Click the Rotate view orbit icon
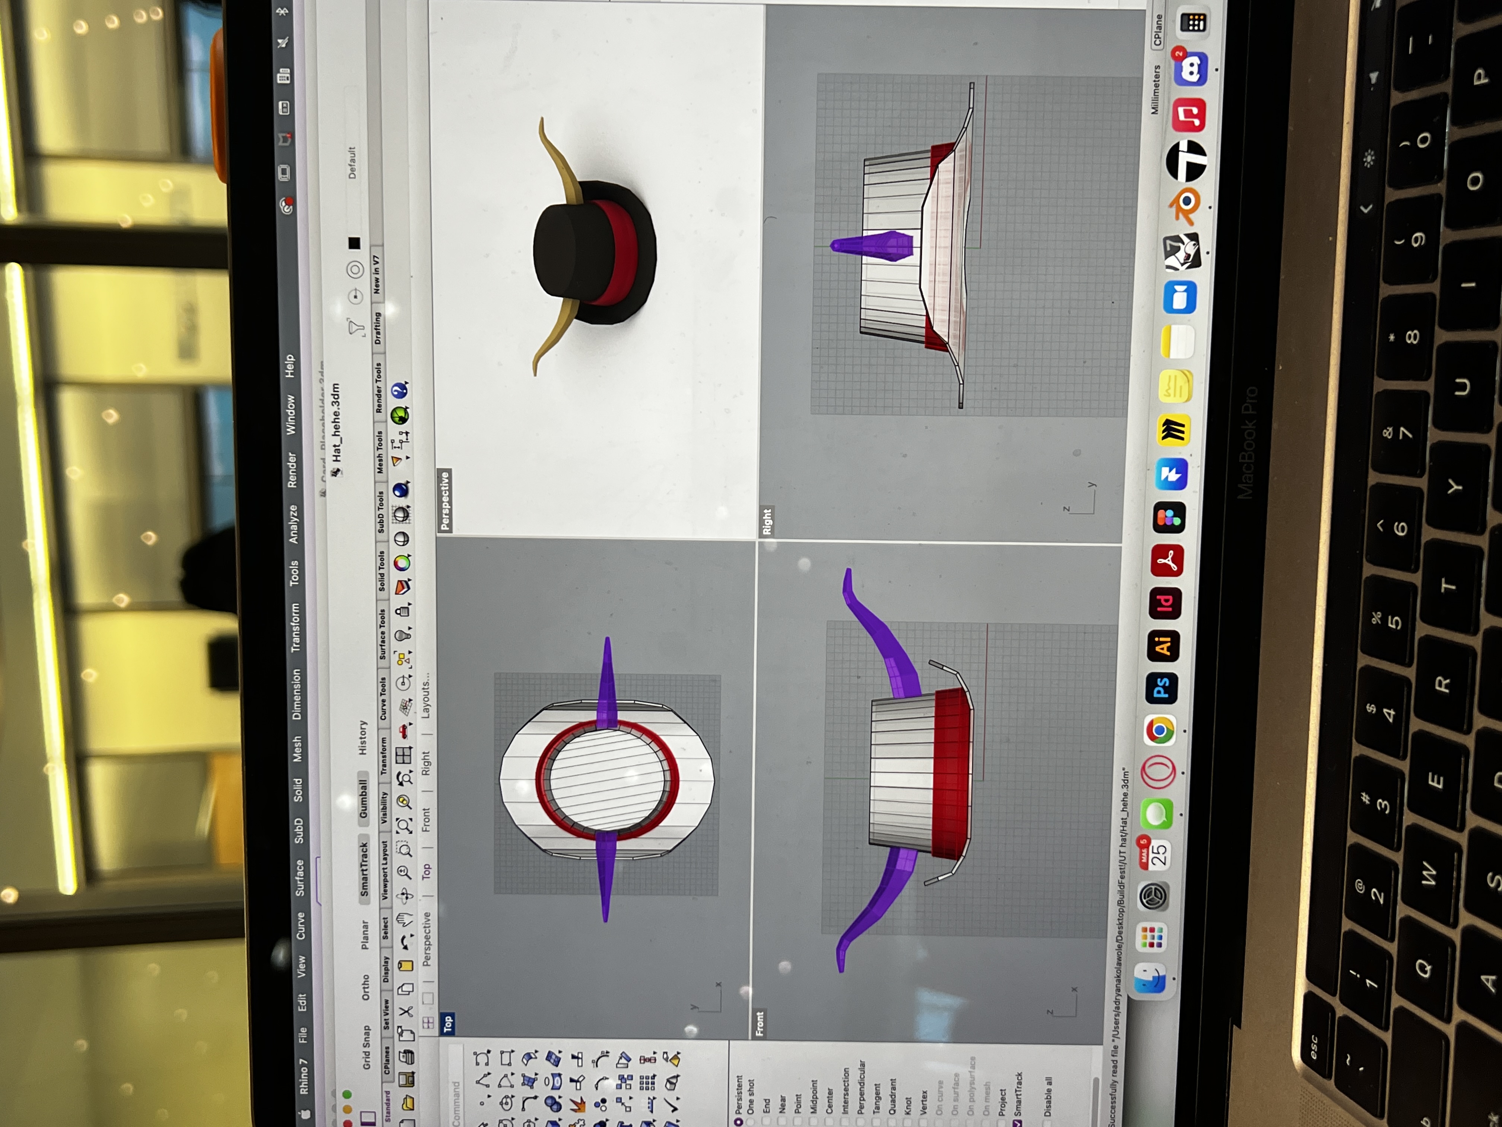Viewport: 1502px width, 1127px height. (x=405, y=896)
